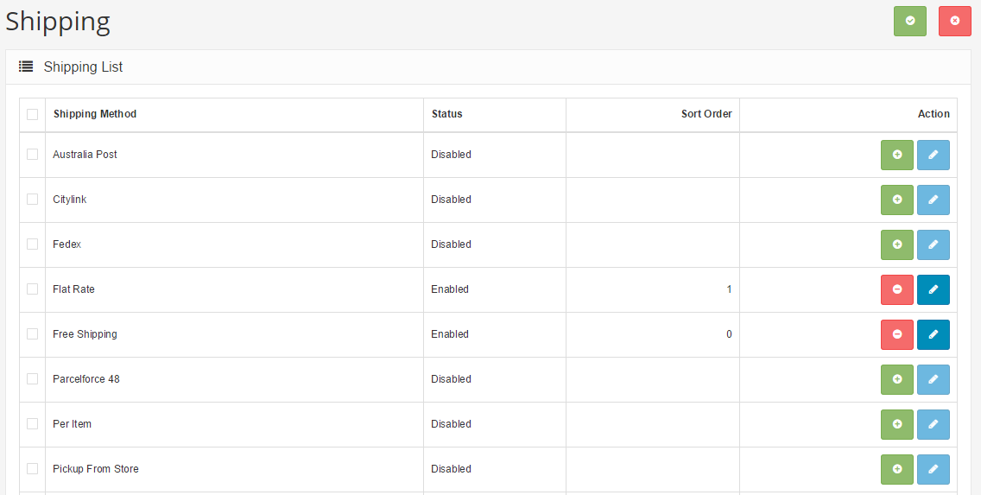The image size is (981, 495).
Task: Edit the Pickup From Store method
Action: 934,469
